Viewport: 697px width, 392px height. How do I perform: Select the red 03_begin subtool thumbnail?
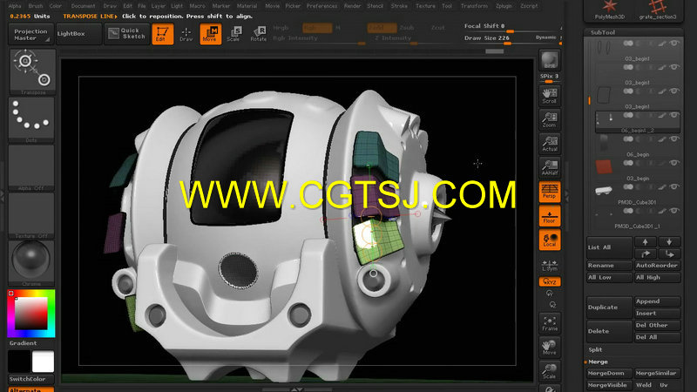click(604, 166)
